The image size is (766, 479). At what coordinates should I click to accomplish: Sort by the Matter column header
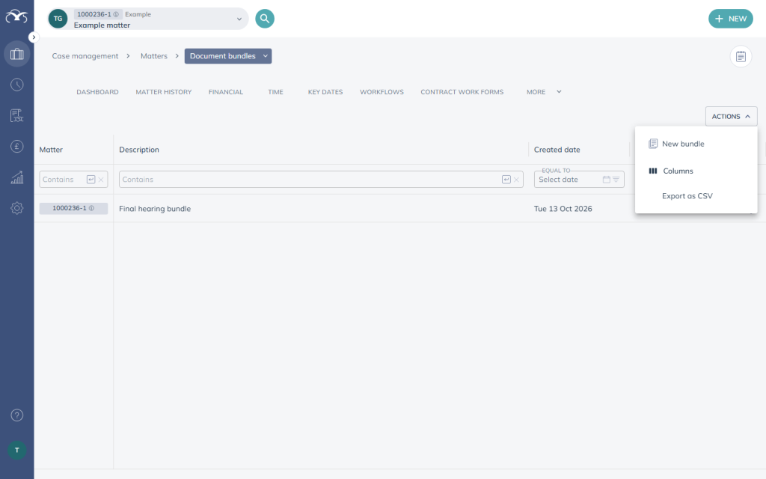point(52,150)
